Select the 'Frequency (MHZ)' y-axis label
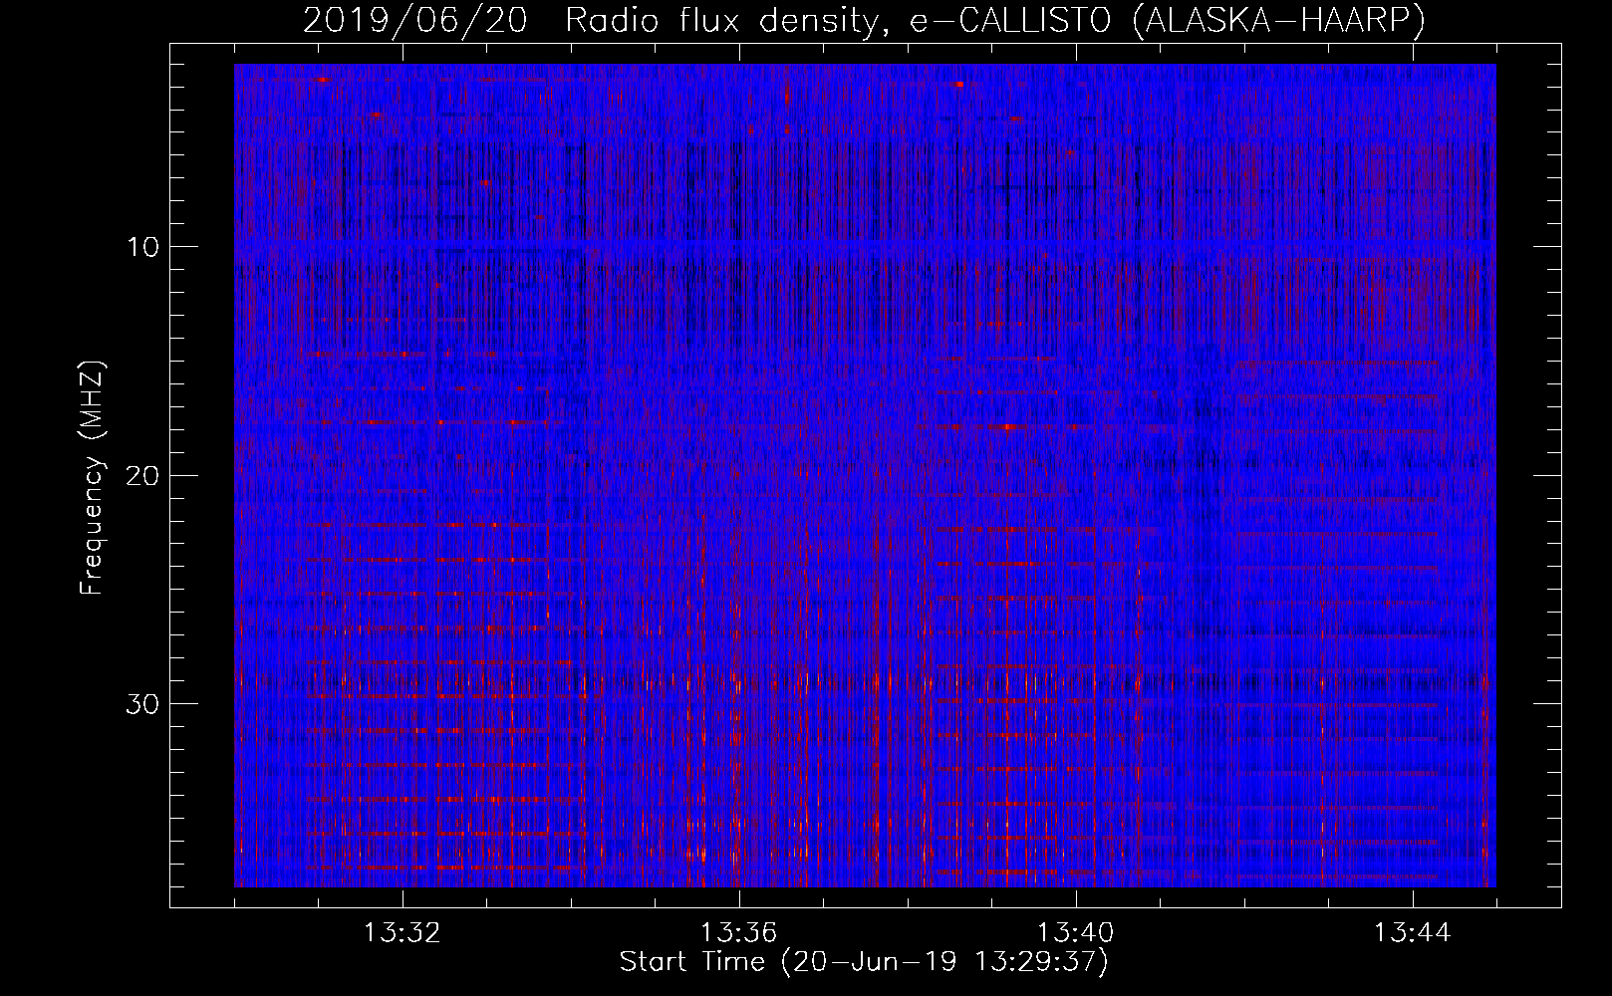This screenshot has height=996, width=1612. [92, 477]
